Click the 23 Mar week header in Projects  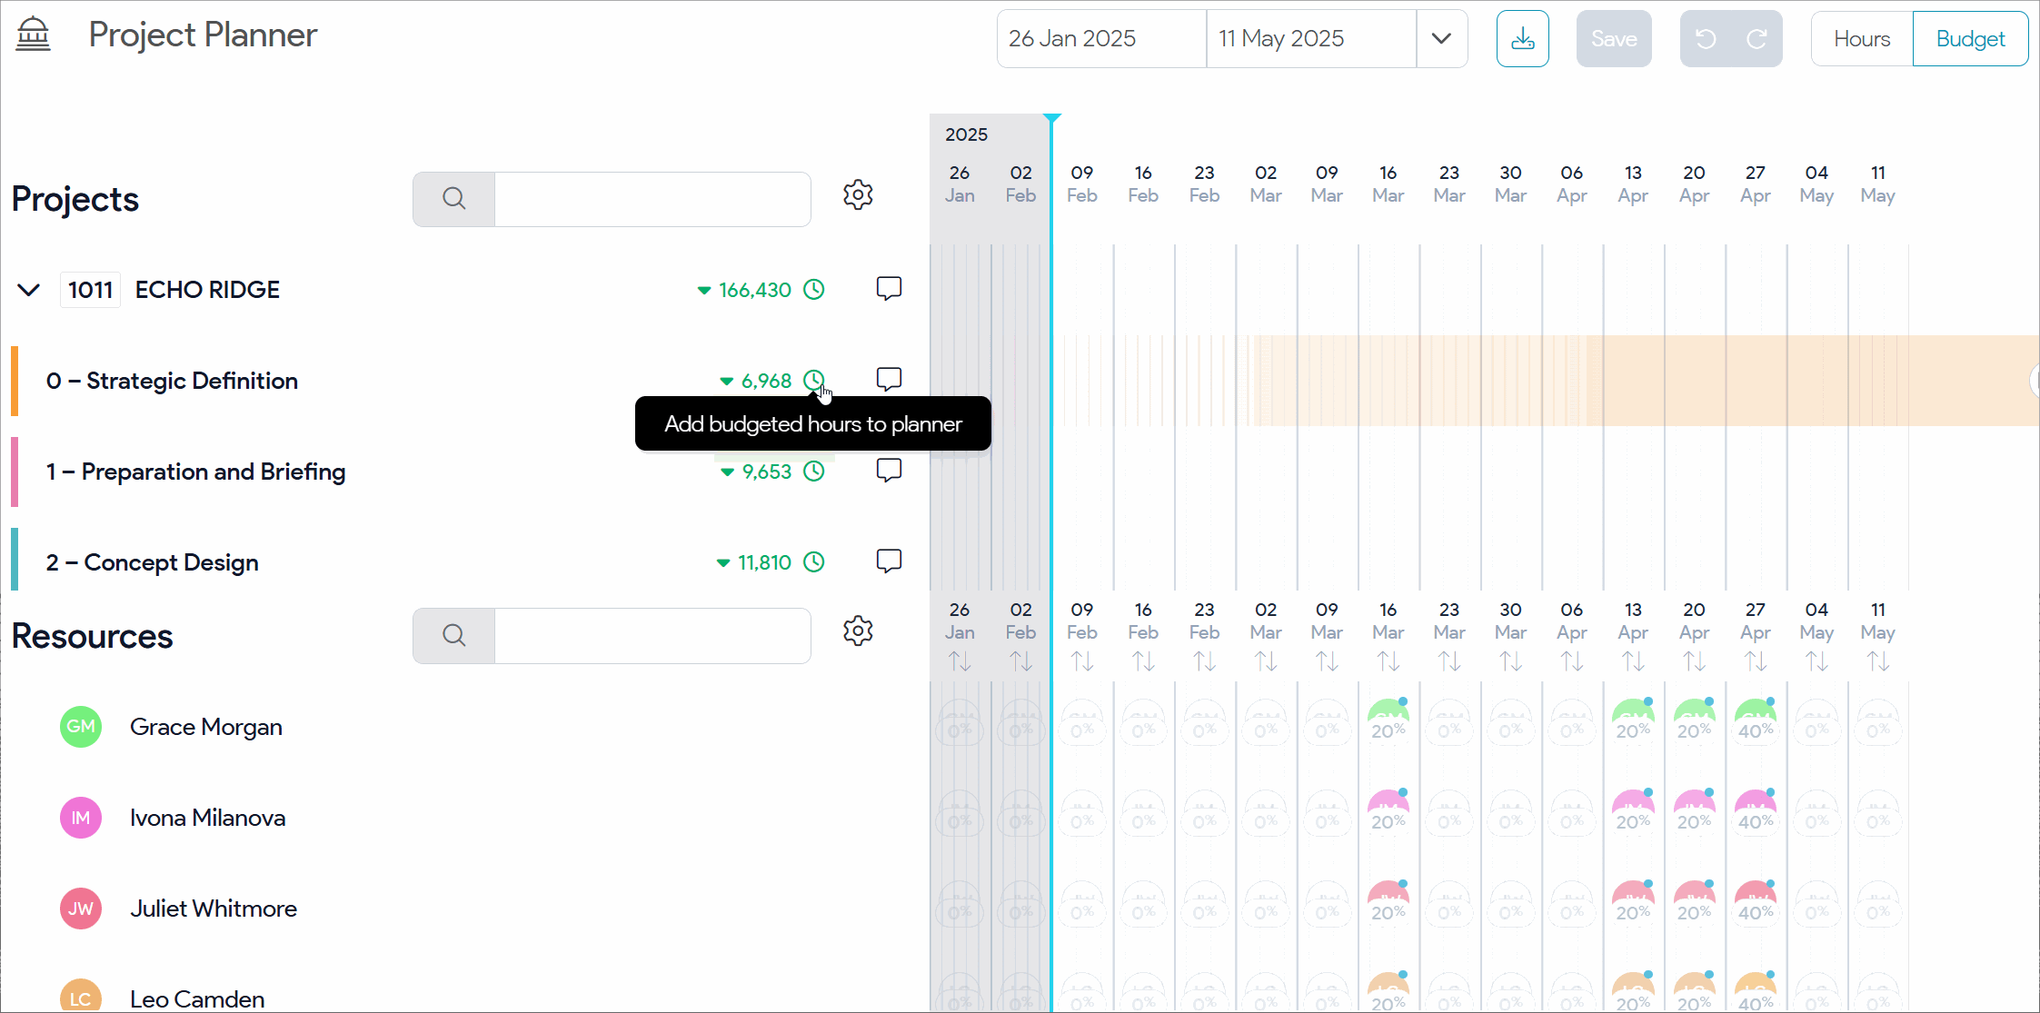(x=1449, y=184)
